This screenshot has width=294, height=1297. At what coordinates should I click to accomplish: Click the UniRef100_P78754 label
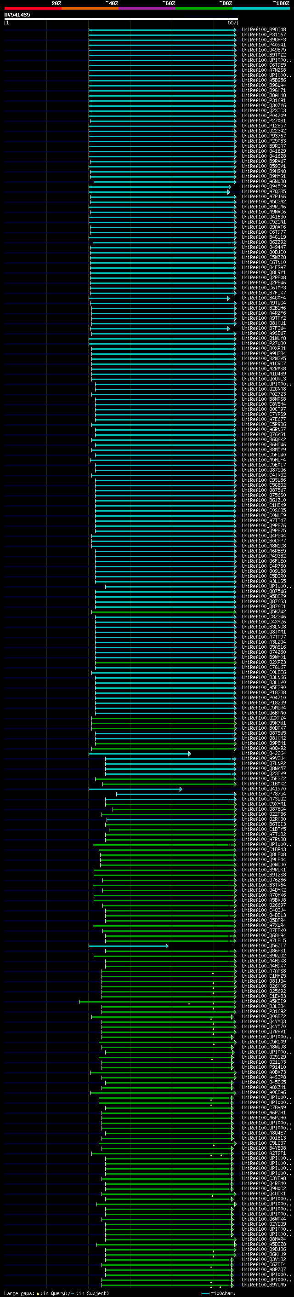264,794
